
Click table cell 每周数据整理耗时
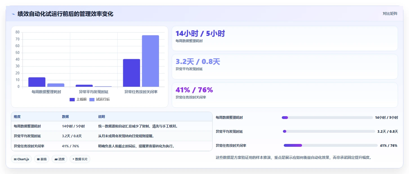(x=27, y=126)
